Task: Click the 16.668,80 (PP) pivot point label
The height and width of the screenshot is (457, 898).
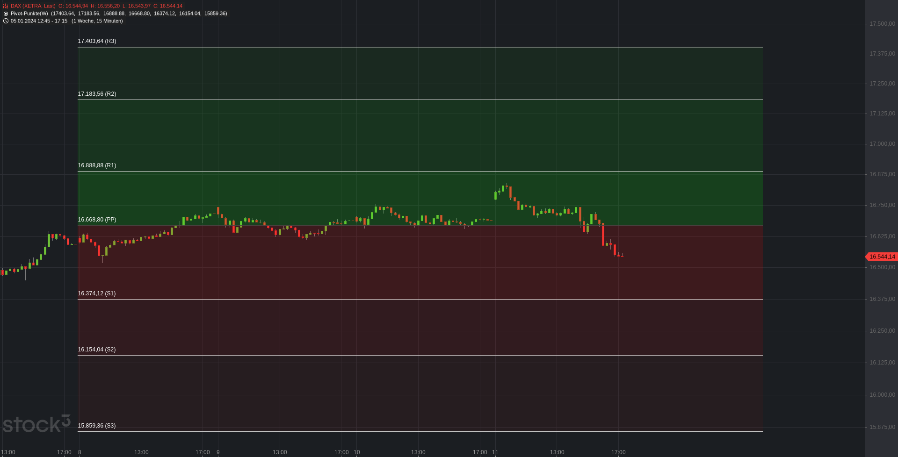Action: tap(97, 220)
